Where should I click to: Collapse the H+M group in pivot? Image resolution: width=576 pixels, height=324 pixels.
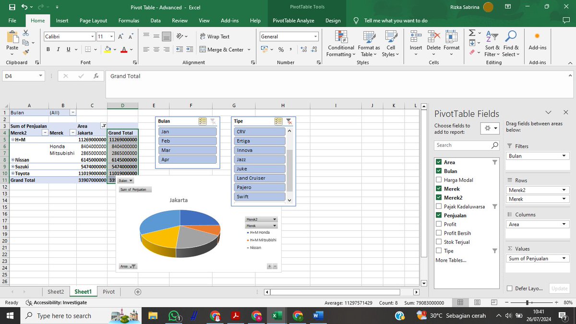[x=12, y=140]
